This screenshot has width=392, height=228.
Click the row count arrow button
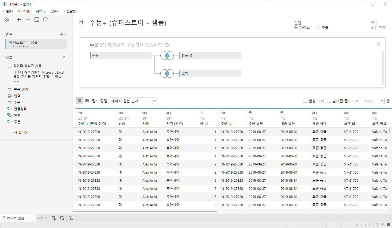(x=382, y=101)
